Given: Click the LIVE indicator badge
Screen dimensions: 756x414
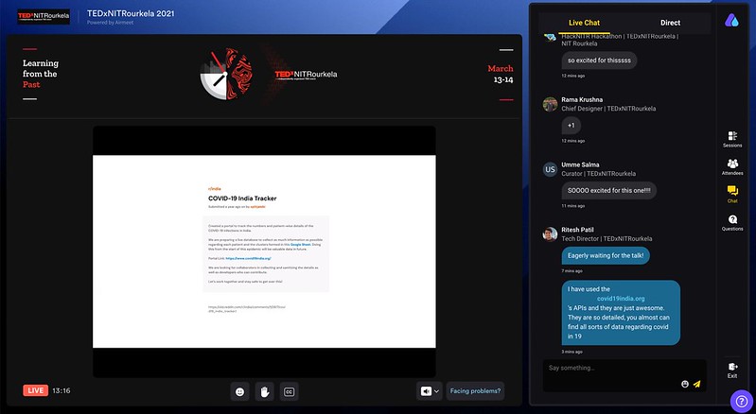Looking at the screenshot, I should click(36, 390).
